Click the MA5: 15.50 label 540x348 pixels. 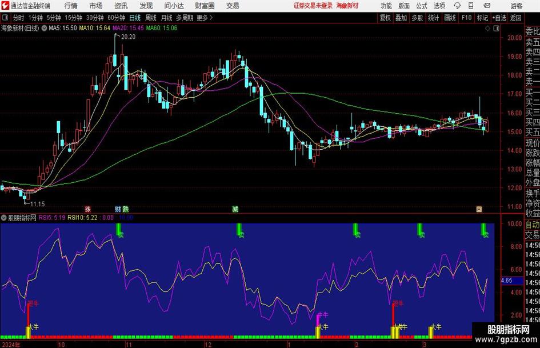coord(63,28)
